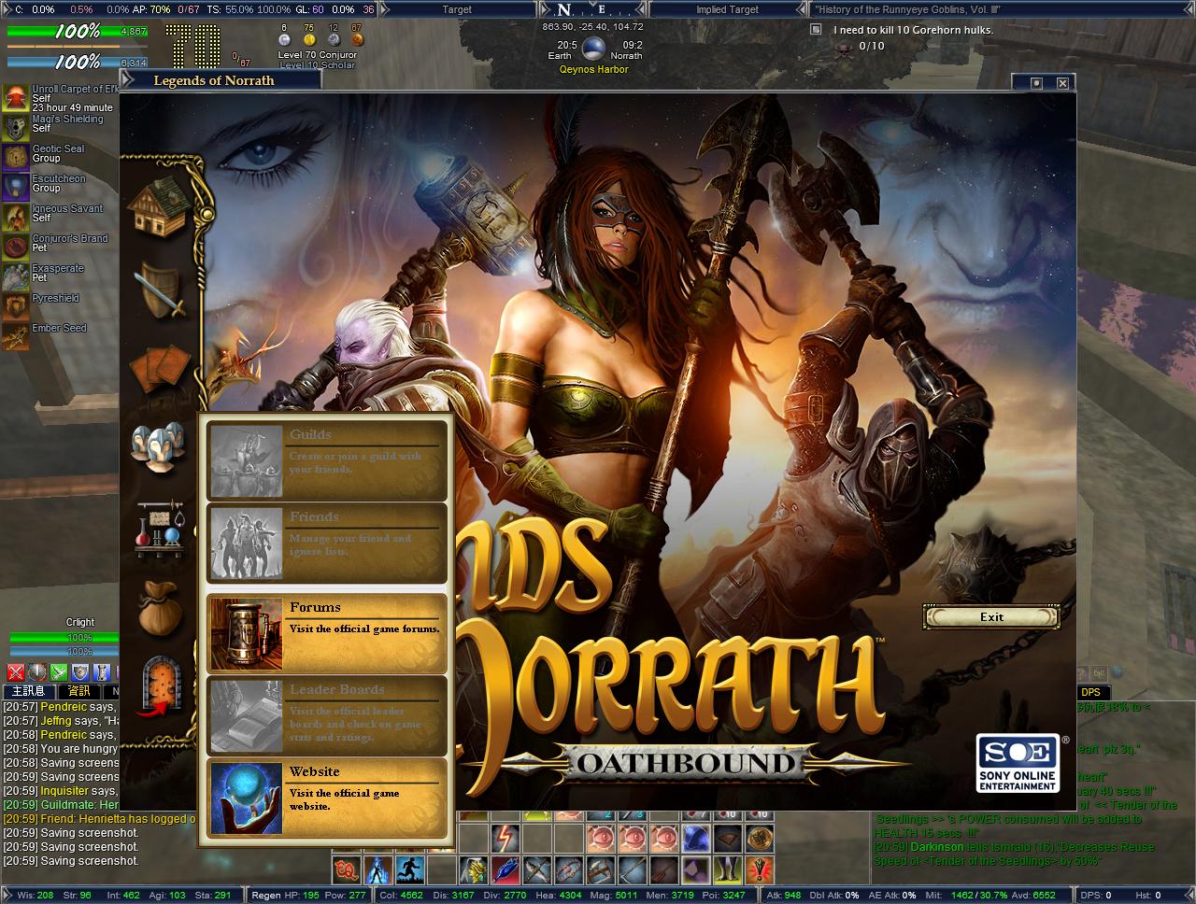Open the potion flasks shop icon
The width and height of the screenshot is (1196, 904).
point(161,529)
